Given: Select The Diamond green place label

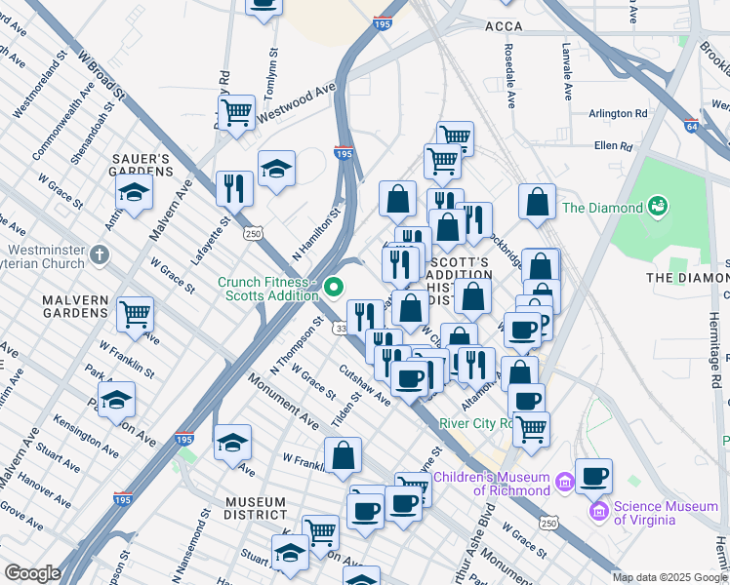Looking at the screenshot, I should click(602, 208).
